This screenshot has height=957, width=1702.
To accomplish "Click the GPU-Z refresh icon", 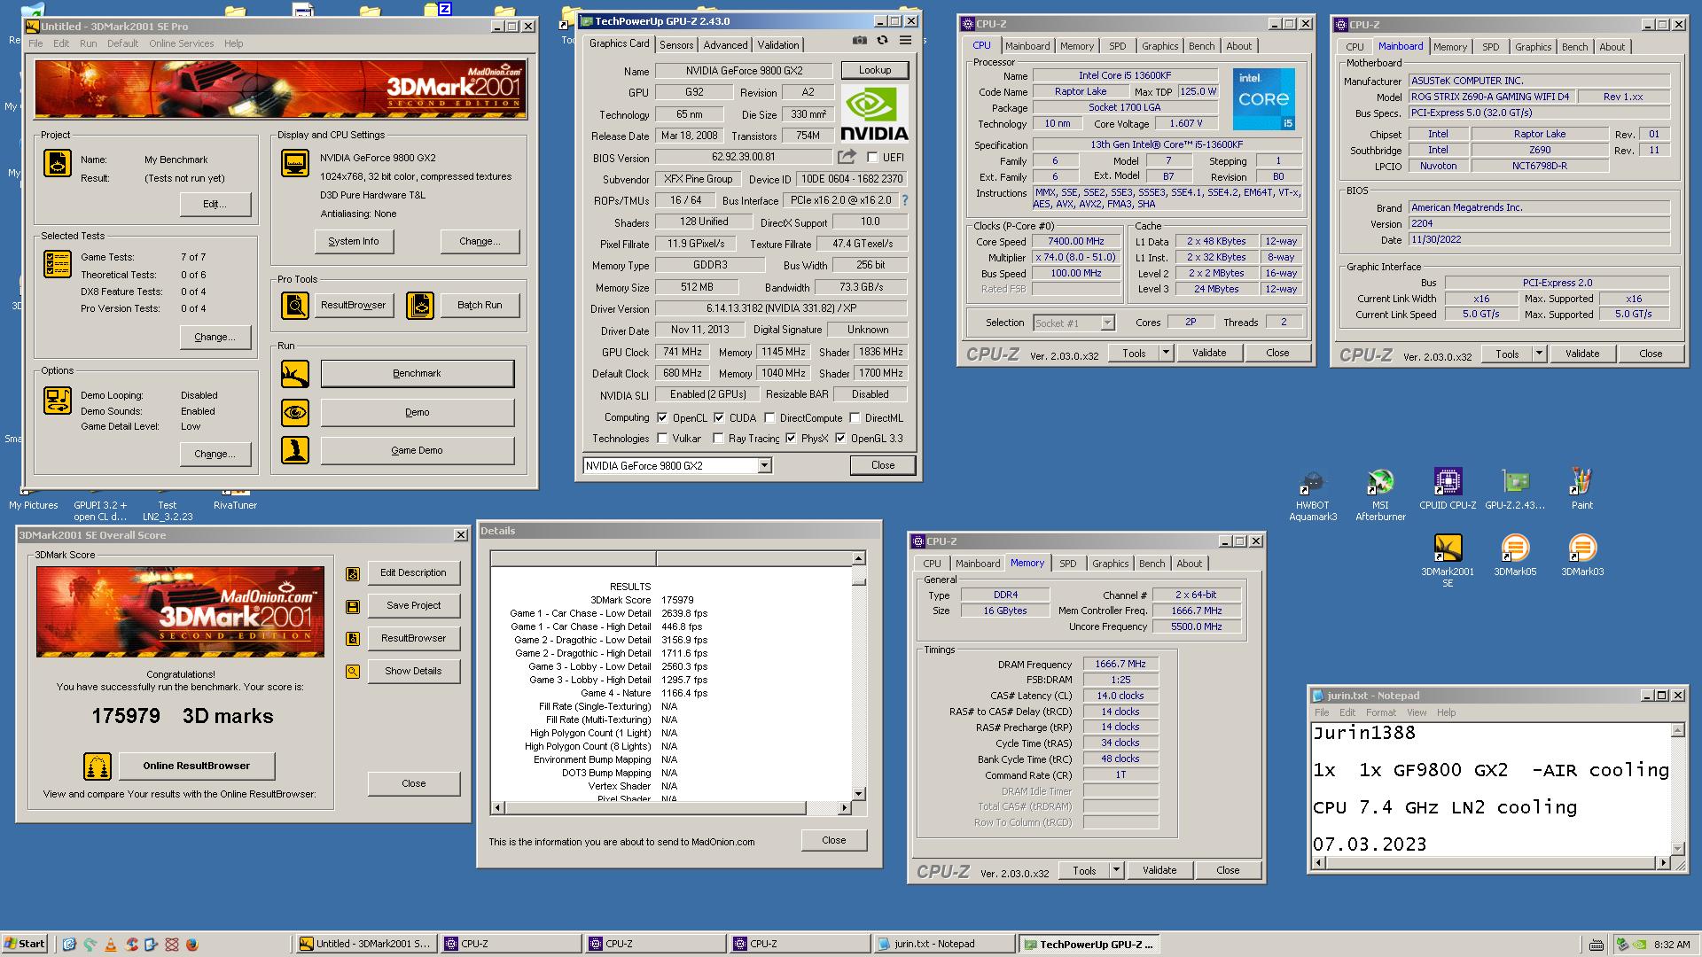I will tap(882, 41).
